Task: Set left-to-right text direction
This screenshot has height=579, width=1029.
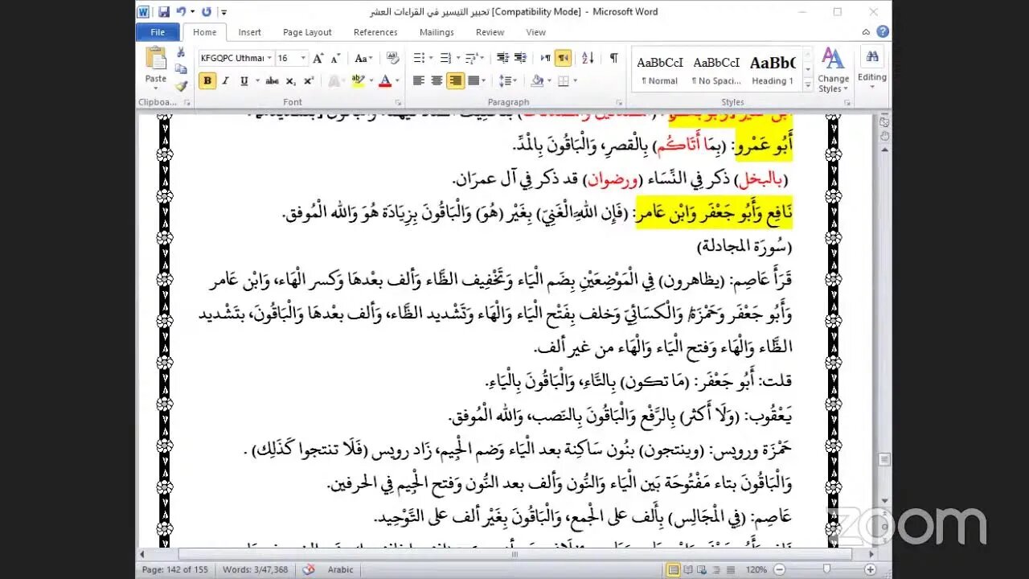Action: (546, 58)
